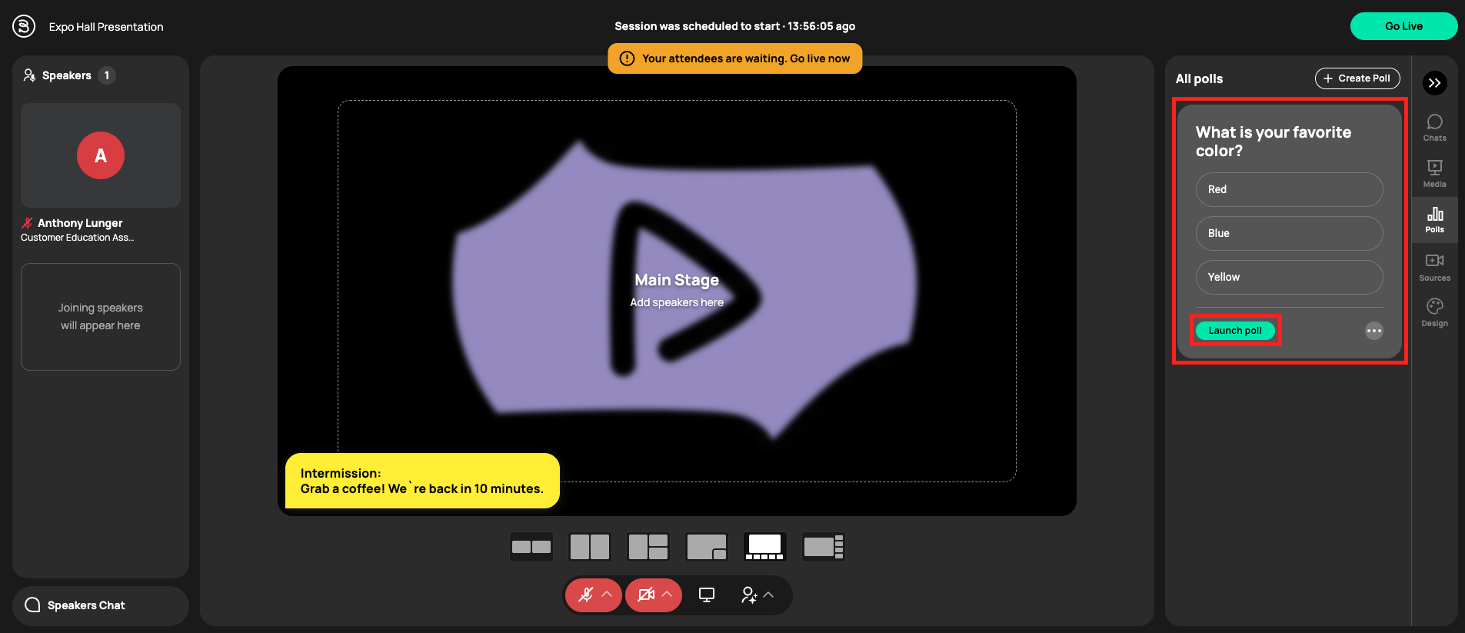
Task: Click Create Poll button
Action: click(1357, 78)
